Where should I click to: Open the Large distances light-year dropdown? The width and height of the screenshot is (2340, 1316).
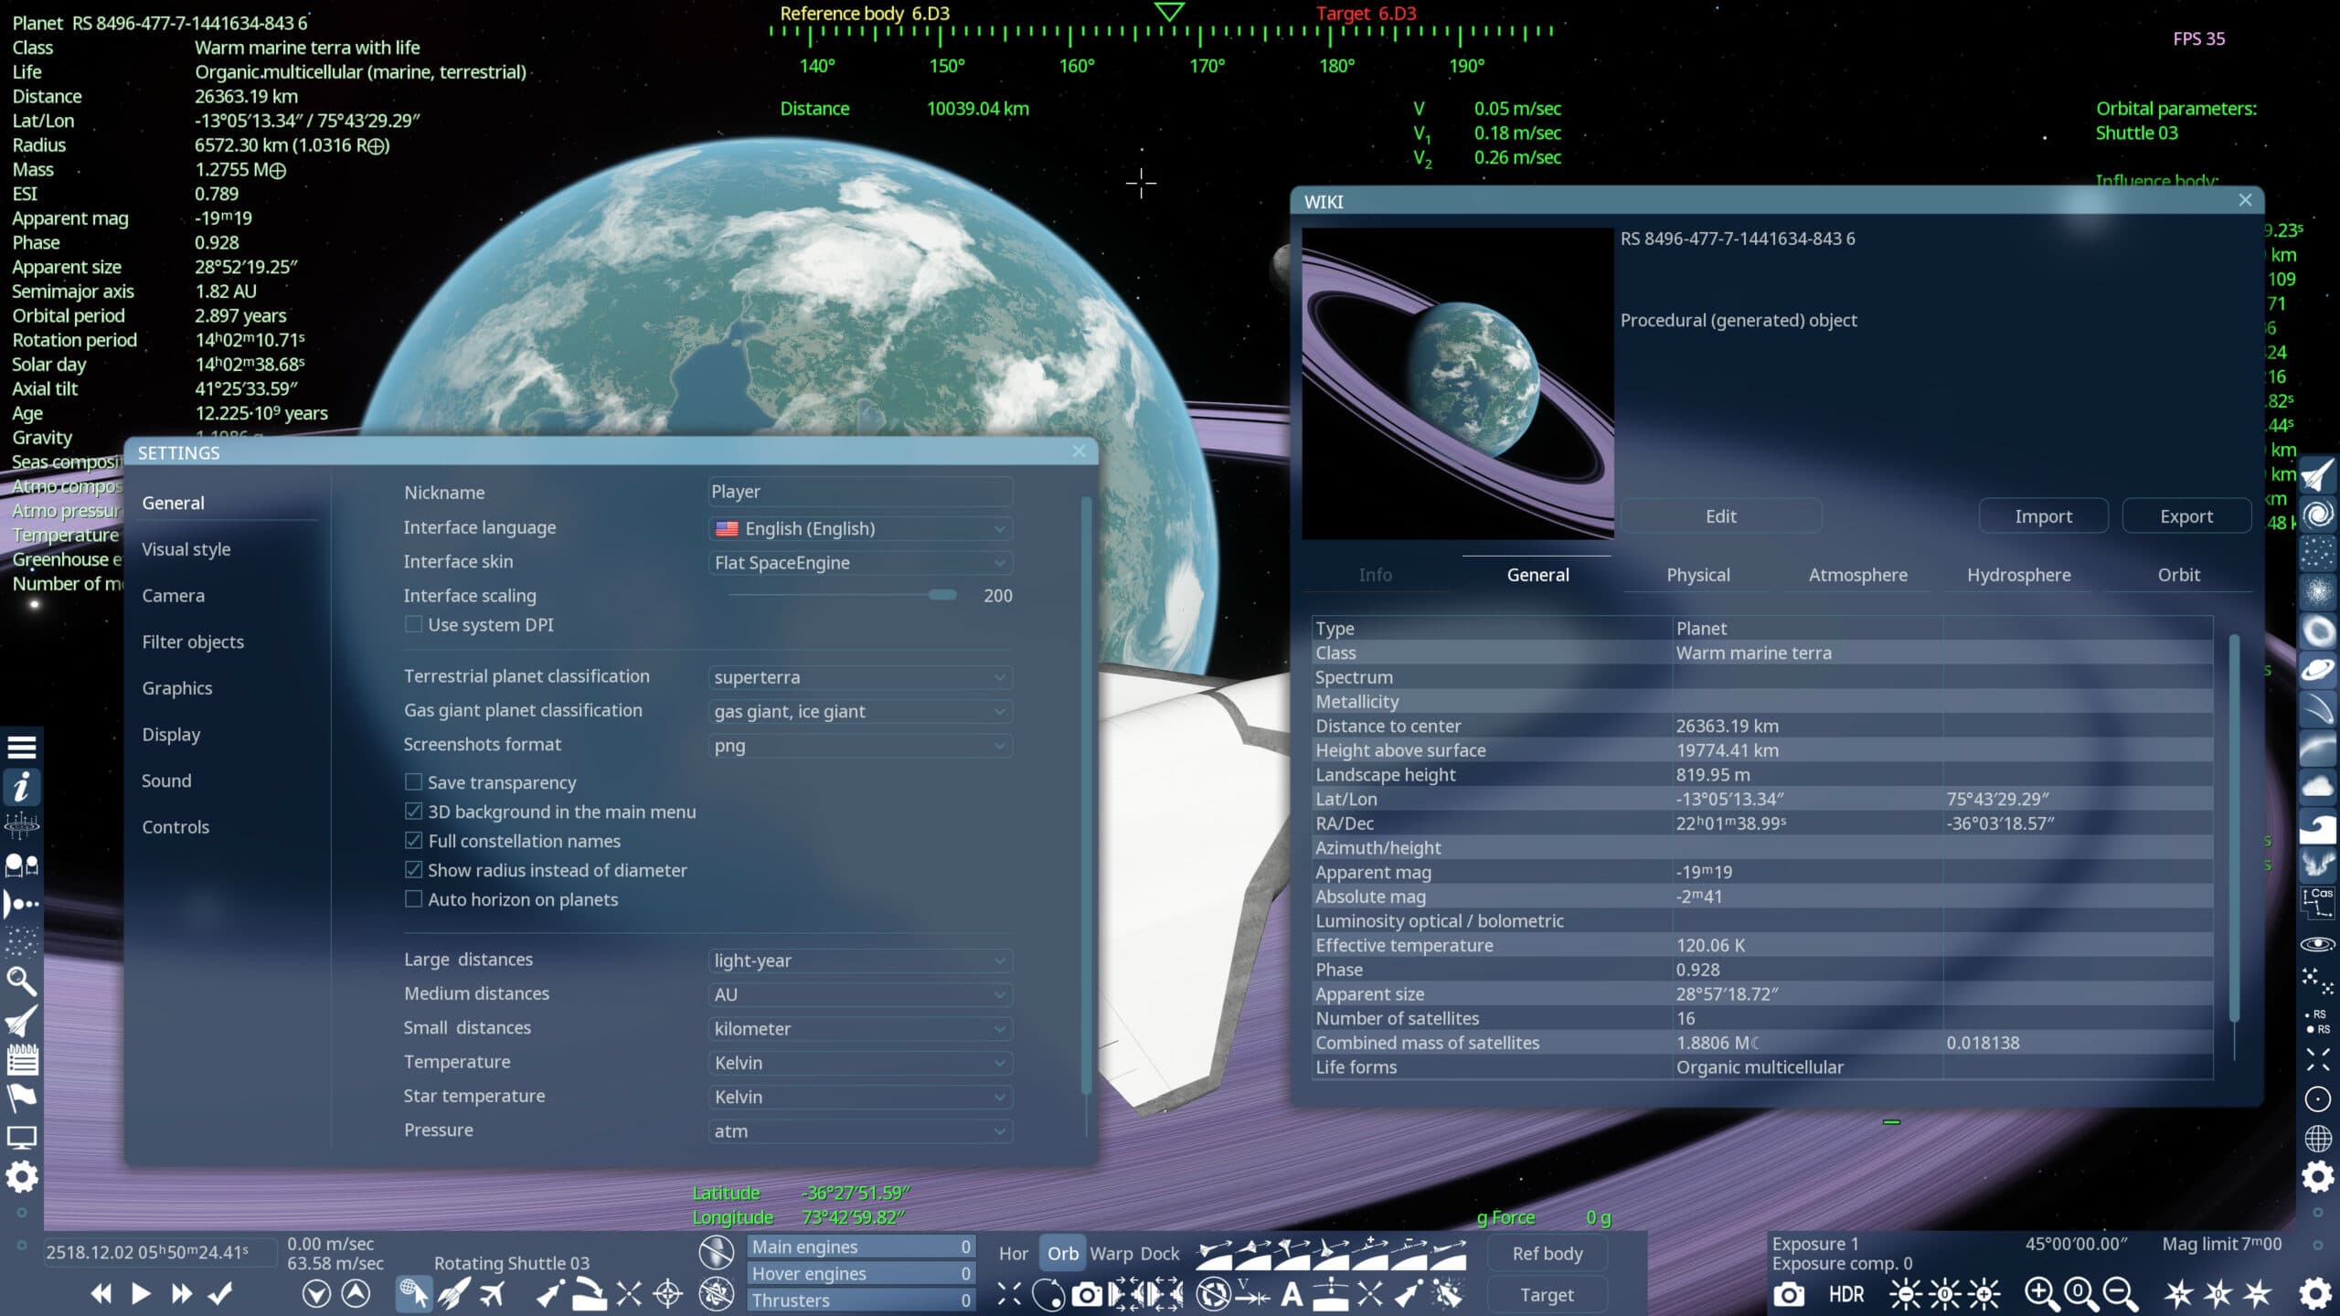click(860, 960)
